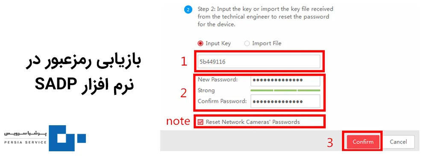Click the red Confirm button
Viewport: 423px width, 156px height.
point(363,142)
